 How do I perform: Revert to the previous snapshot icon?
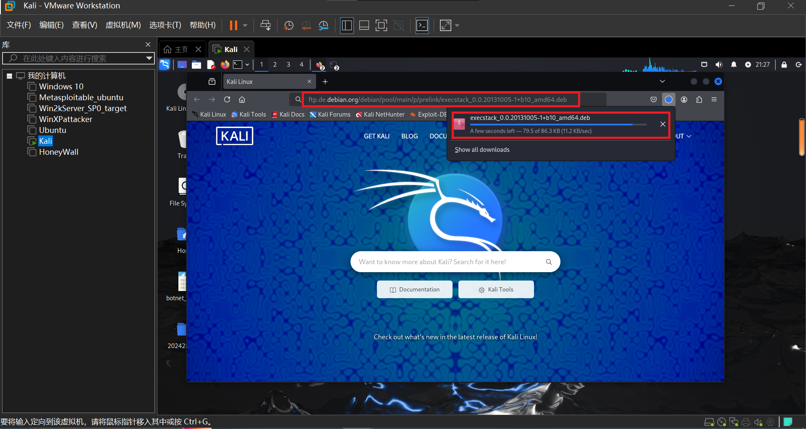pyautogui.click(x=306, y=26)
